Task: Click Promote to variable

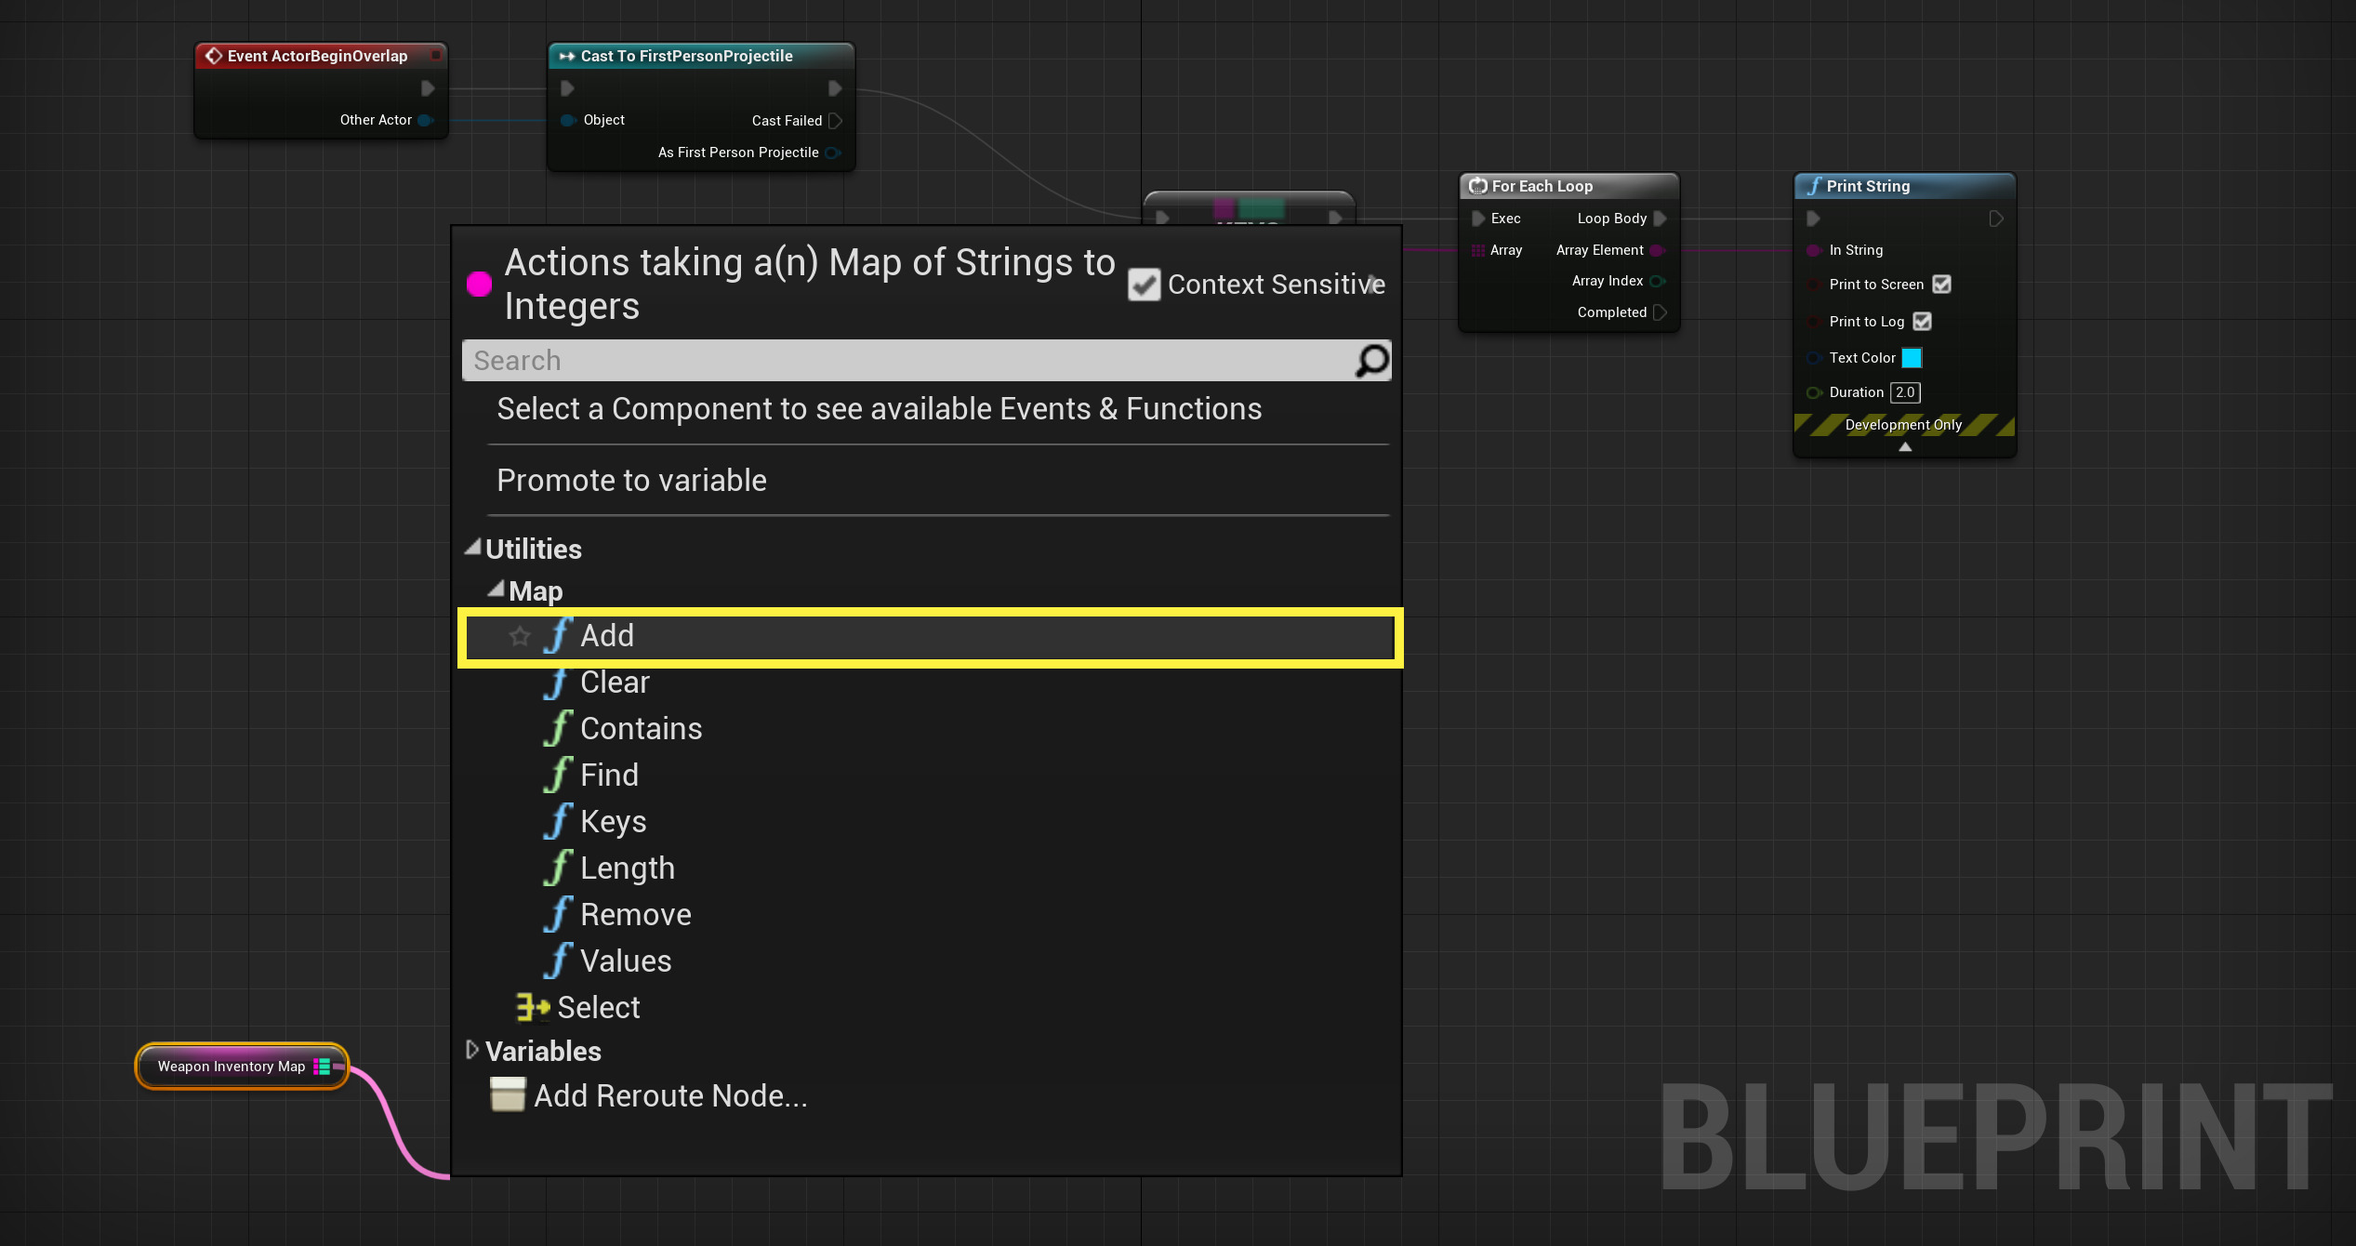Action: pyautogui.click(x=632, y=480)
